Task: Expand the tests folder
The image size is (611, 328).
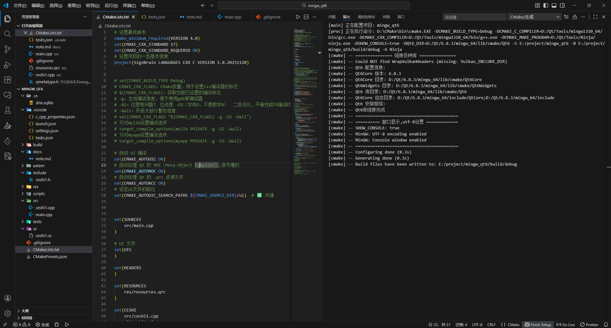Action: point(54,222)
